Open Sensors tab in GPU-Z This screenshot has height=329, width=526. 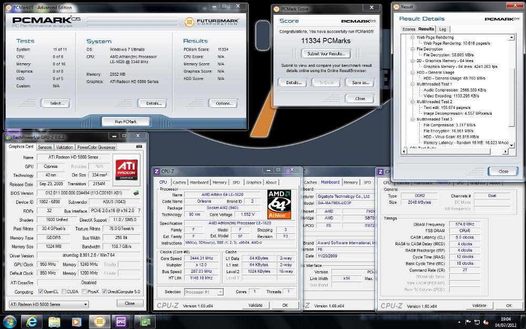45,147
